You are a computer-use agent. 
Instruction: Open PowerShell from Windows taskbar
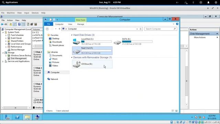coord(17,117)
